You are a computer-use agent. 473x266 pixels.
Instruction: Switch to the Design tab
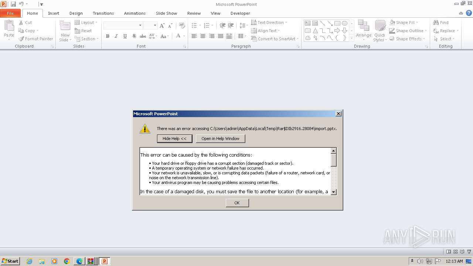pos(76,13)
